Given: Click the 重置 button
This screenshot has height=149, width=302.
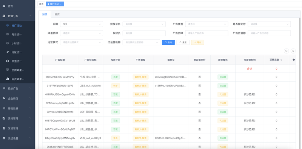Looking at the screenshot, I should [183, 43].
